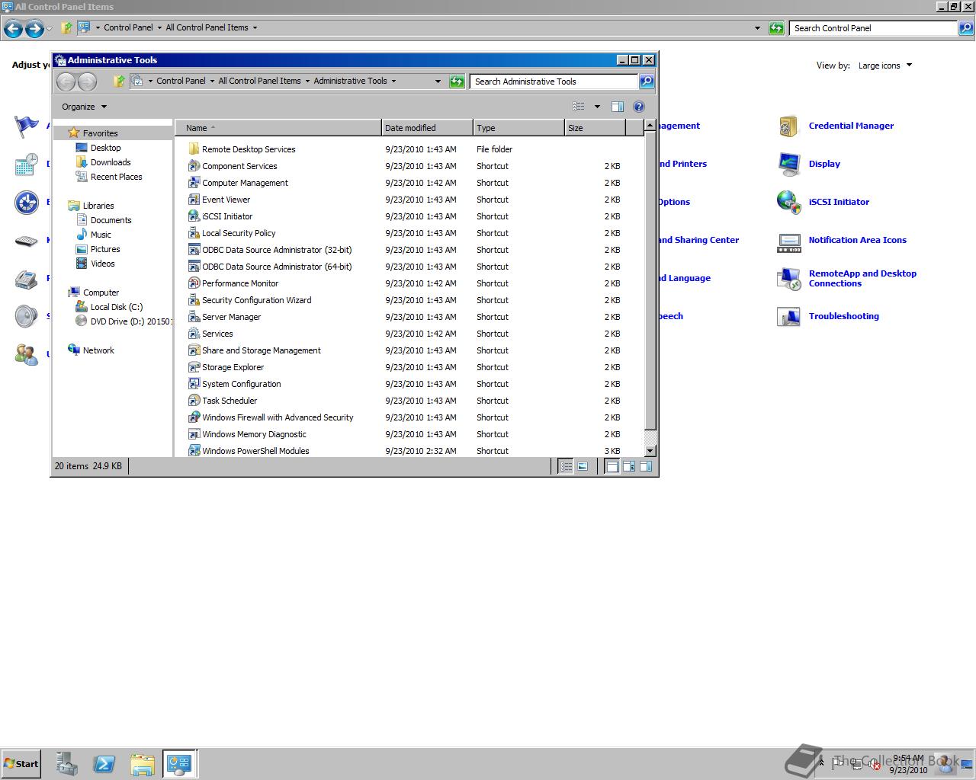Viewport: 976px width, 780px height.
Task: Sort by the Name column header
Action: (x=278, y=128)
